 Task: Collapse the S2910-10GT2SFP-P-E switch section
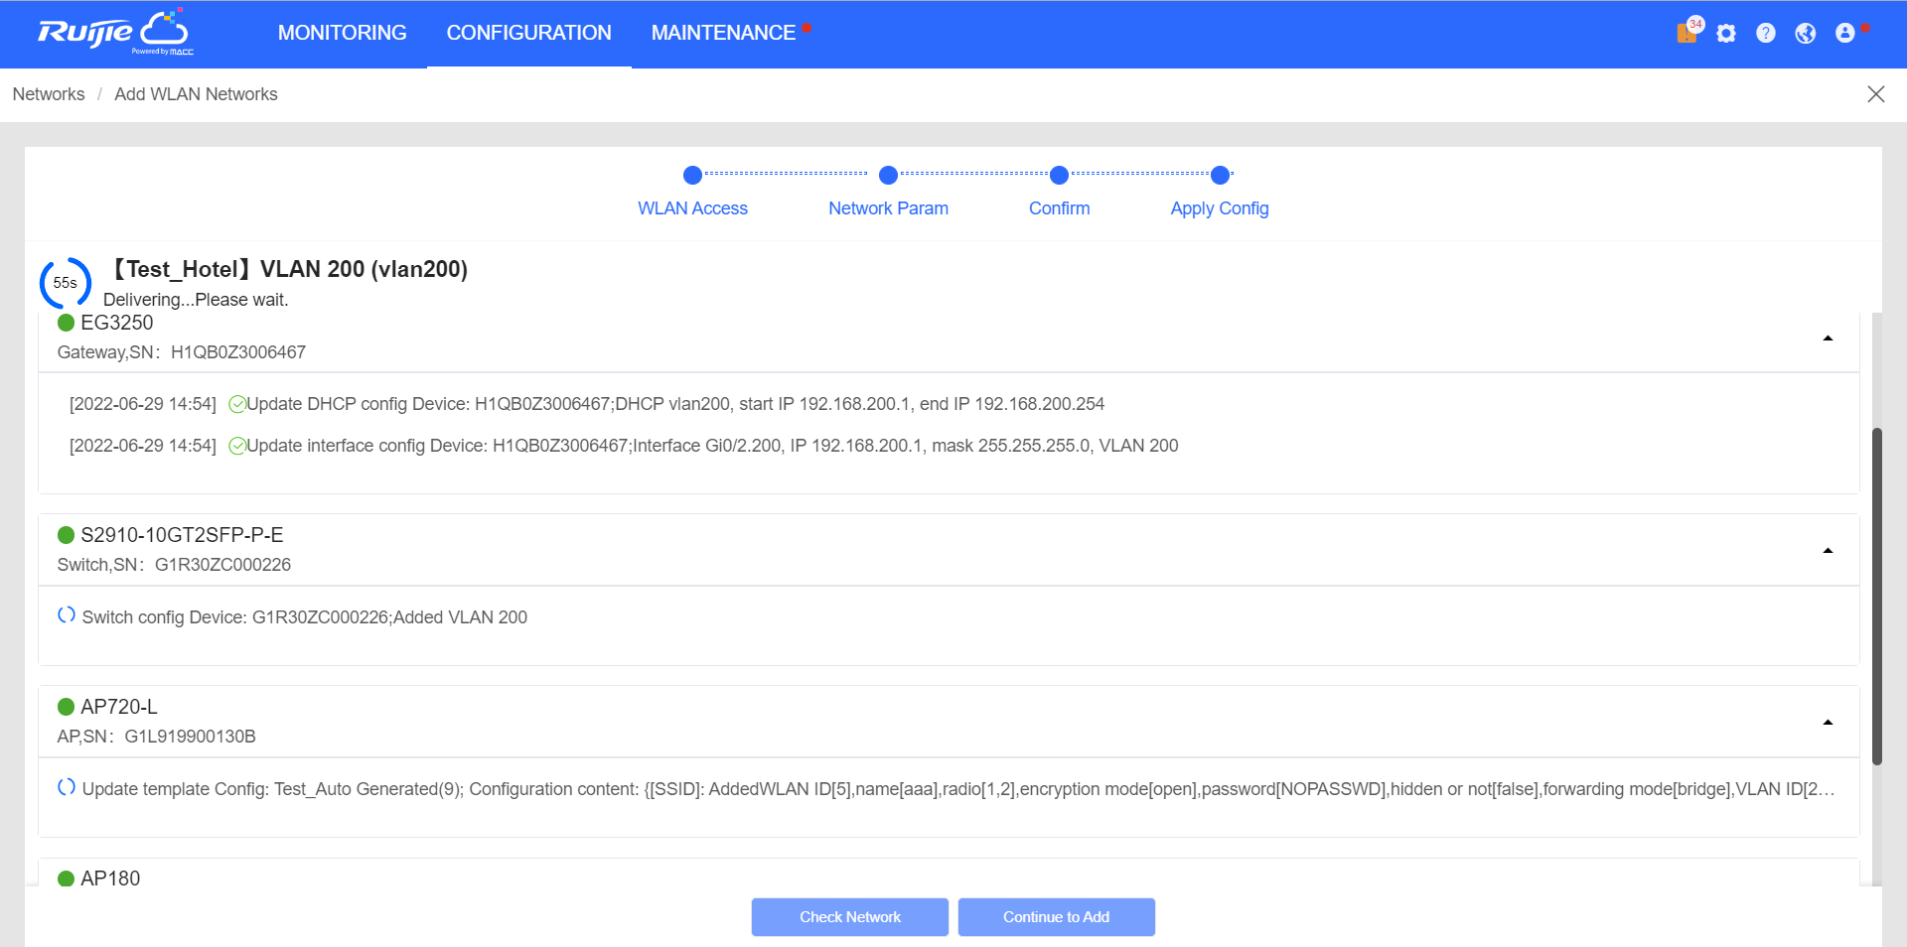coord(1828,551)
